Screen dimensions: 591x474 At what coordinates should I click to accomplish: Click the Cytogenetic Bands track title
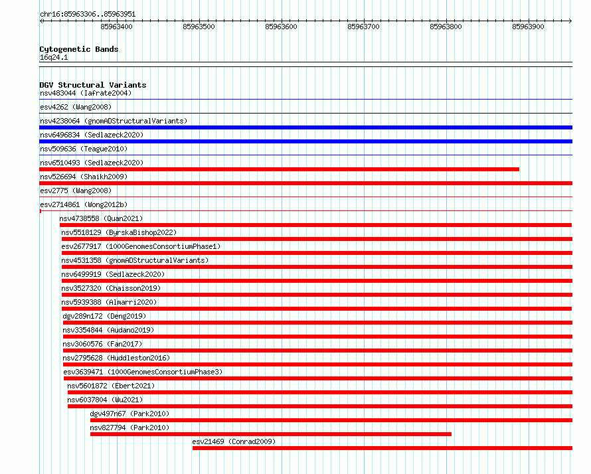point(79,49)
